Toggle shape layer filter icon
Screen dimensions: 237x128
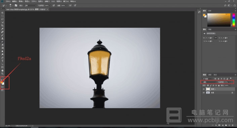point(224,79)
